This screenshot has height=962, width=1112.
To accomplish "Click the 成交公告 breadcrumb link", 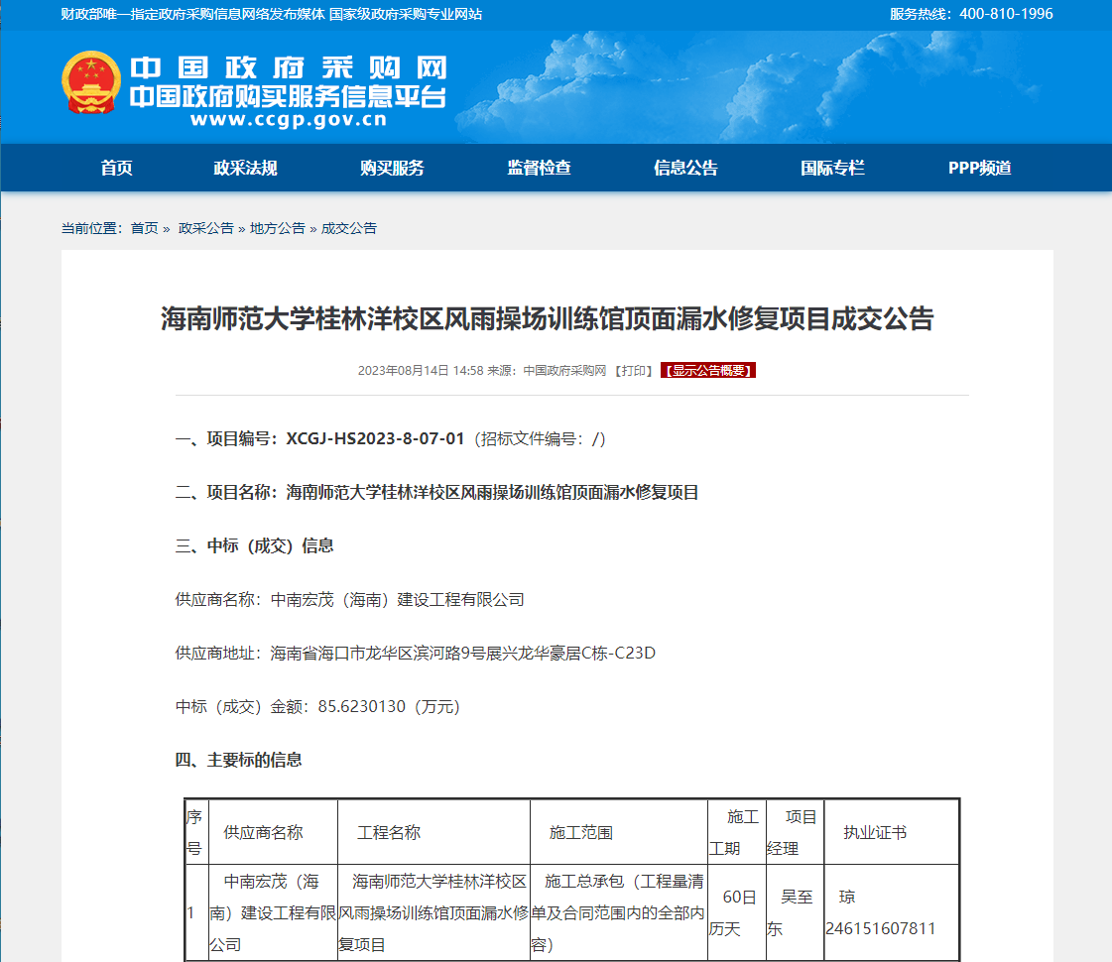I will pos(349,228).
